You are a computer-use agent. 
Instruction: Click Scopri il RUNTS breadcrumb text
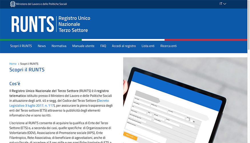[29, 64]
